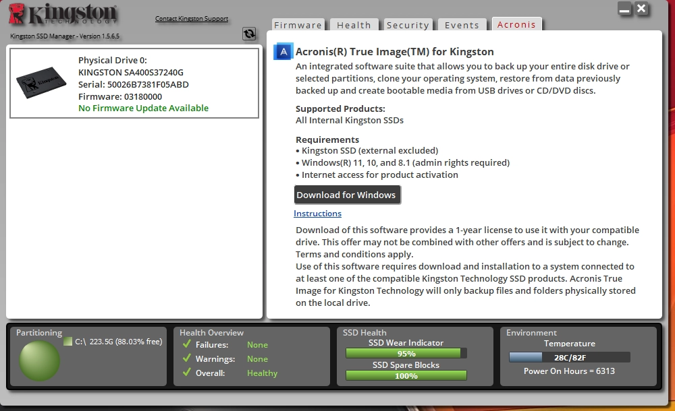Click the Overall health green checkmark

pyautogui.click(x=186, y=373)
